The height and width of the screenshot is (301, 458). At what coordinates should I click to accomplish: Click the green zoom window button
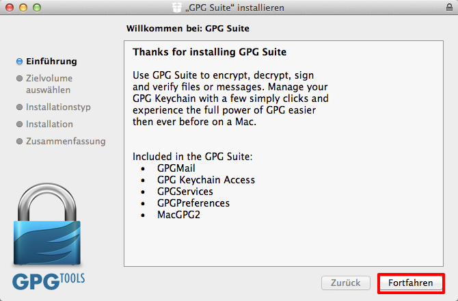(37, 8)
